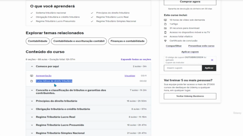Click the Garantia de devolução do dinheiro text
The width and height of the screenshot is (243, 136).
pos(190,9)
